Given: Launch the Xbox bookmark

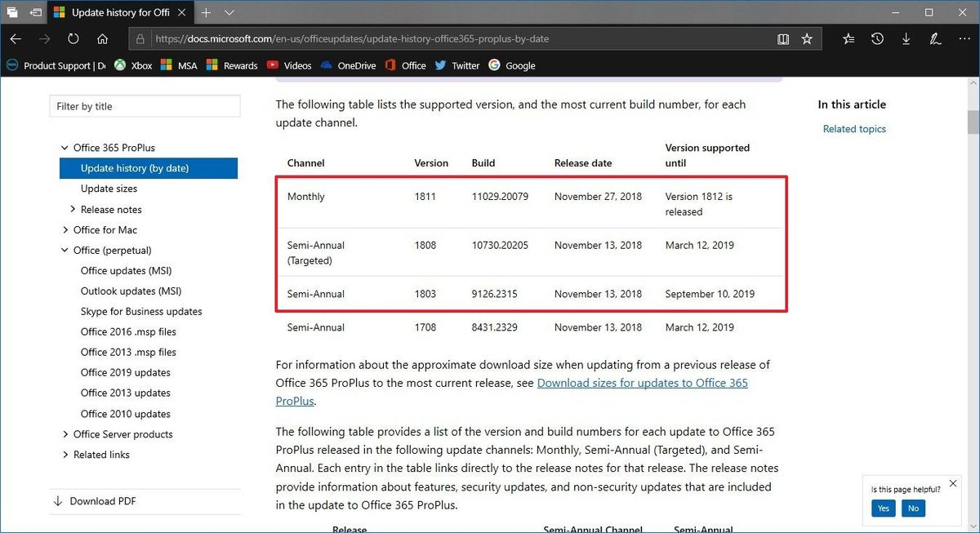Looking at the screenshot, I should [133, 65].
